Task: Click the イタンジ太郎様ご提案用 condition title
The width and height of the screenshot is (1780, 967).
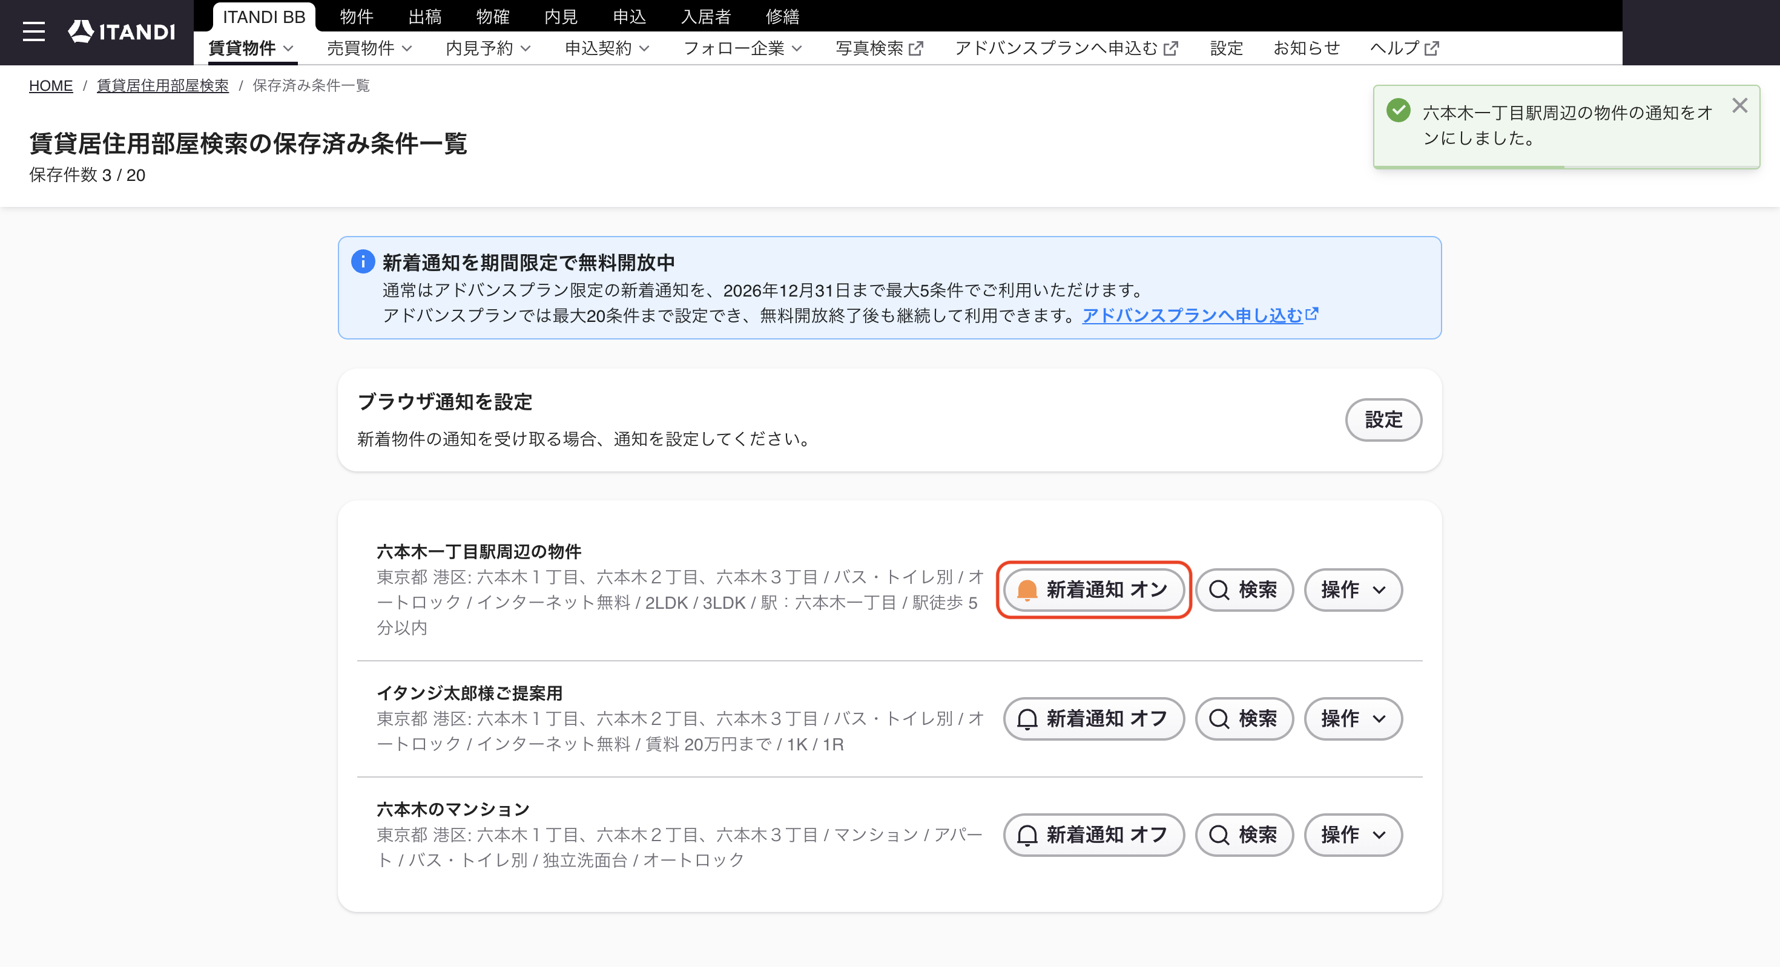Action: (469, 693)
